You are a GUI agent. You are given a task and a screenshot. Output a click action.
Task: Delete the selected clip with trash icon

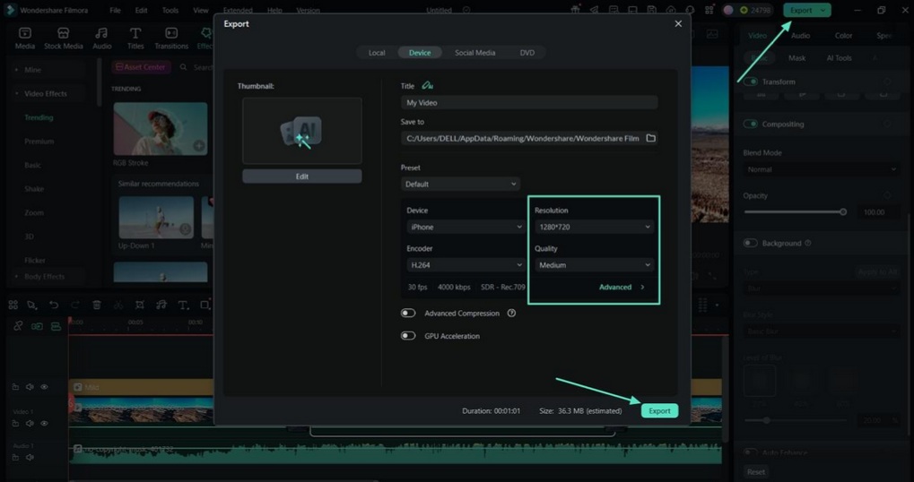[x=97, y=305]
